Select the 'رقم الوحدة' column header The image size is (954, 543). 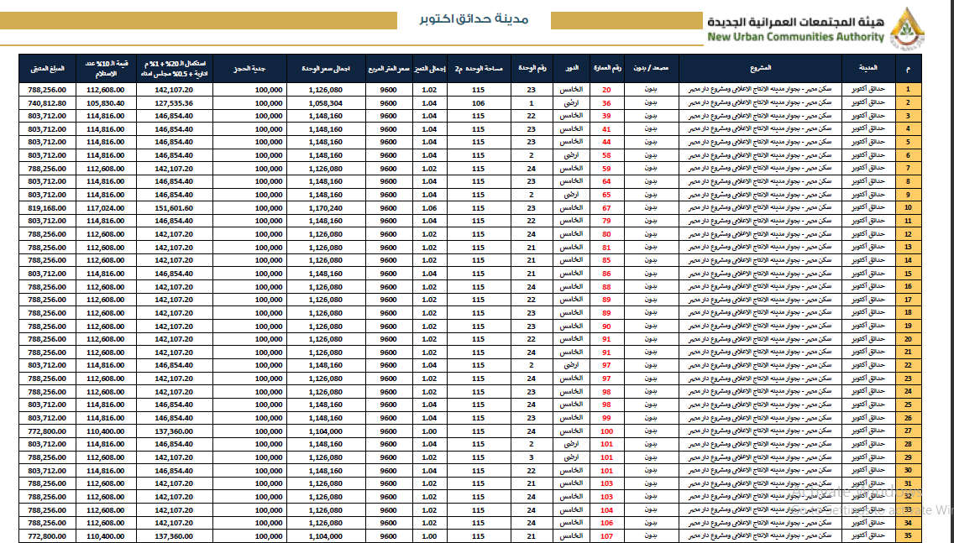(532, 69)
